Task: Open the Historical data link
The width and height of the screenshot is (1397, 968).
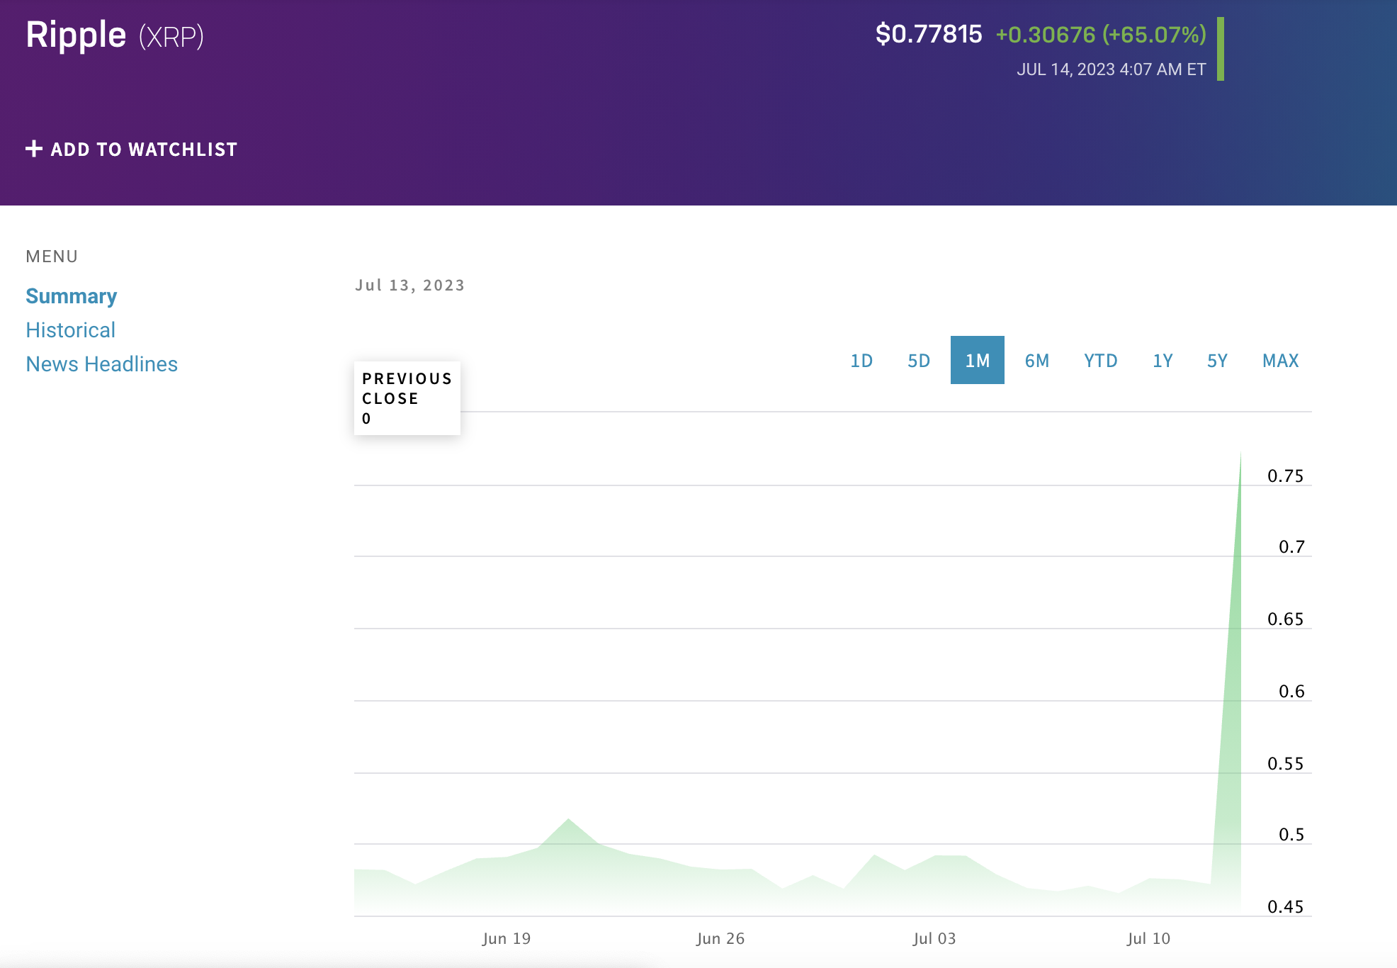Action: click(x=70, y=330)
